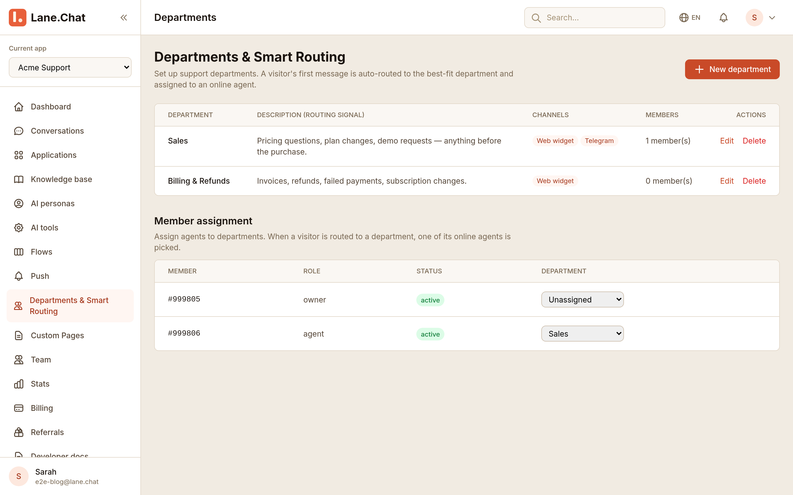Click the 'agent' role cell
Image resolution: width=793 pixels, height=495 pixels.
(313, 334)
